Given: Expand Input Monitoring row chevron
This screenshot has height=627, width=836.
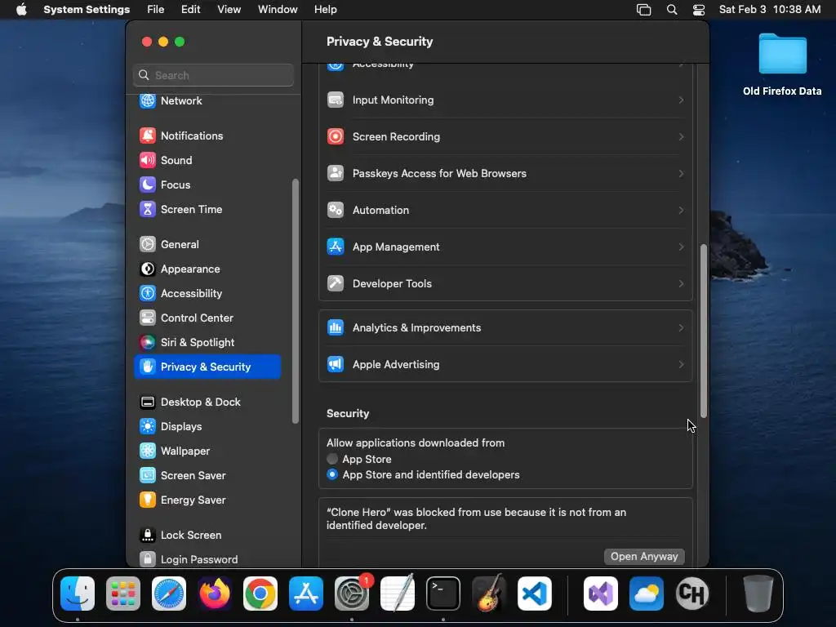Looking at the screenshot, I should tap(681, 100).
